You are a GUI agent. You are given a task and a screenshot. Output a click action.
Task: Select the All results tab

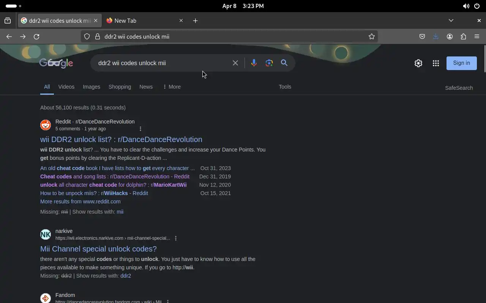47,87
